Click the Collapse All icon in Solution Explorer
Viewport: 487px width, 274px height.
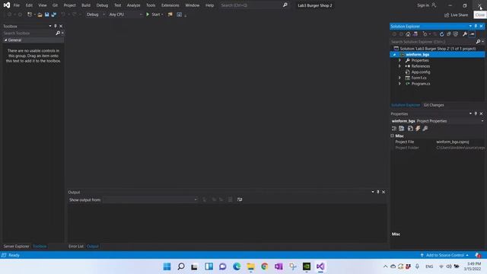click(x=448, y=34)
